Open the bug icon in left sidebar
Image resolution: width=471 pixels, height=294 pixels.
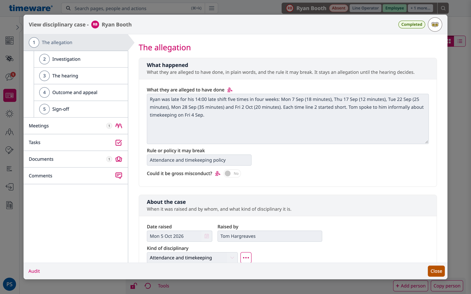tap(9, 59)
